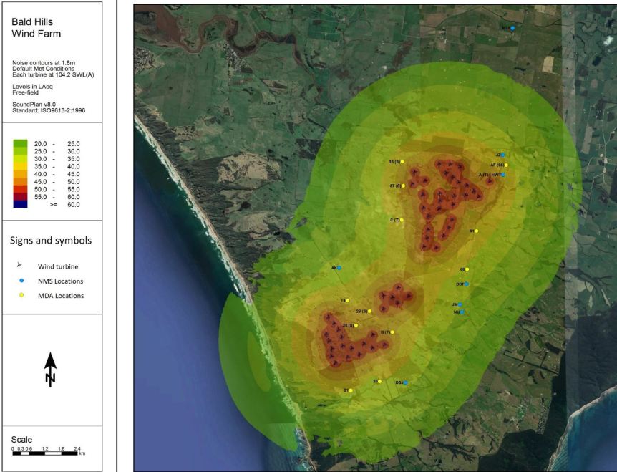Click the blue MLK marker at top
The height and width of the screenshot is (472, 617).
(512, 28)
